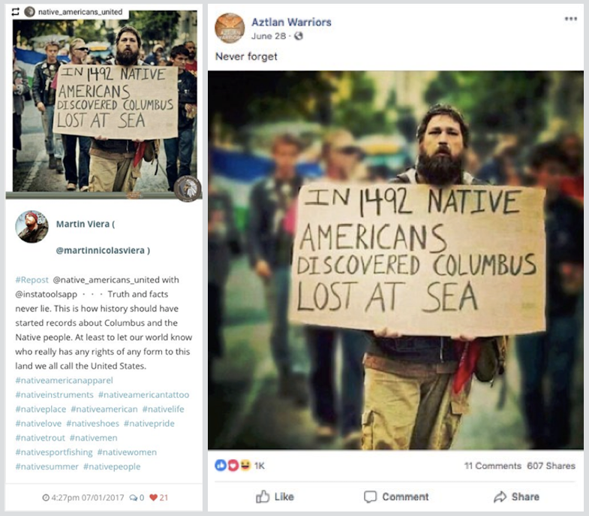Open the large Columbus sign photo
The height and width of the screenshot is (516, 589).
click(395, 261)
